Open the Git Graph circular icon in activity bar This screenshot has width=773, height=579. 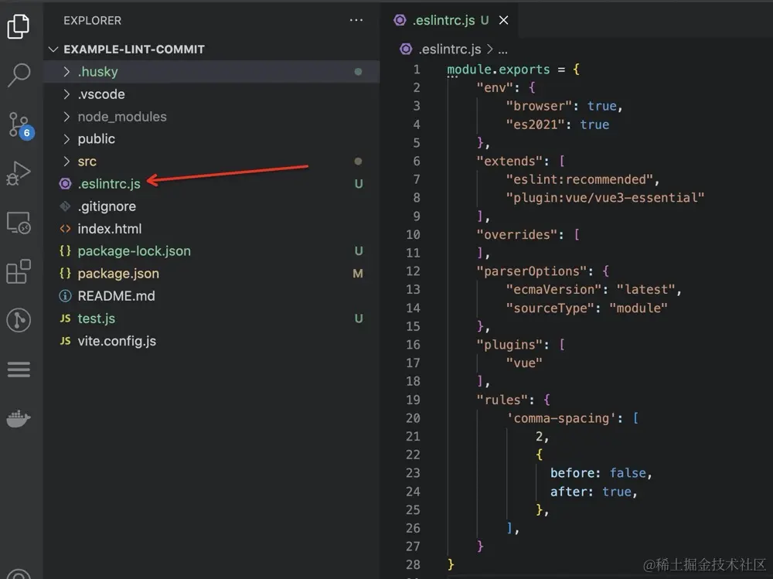click(x=19, y=320)
